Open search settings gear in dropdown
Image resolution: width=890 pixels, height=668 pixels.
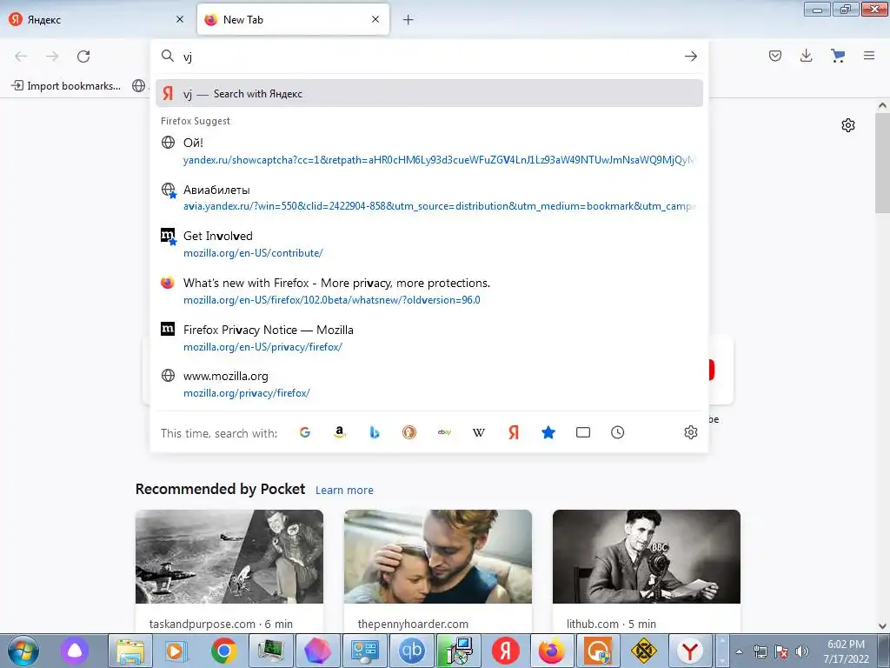pyautogui.click(x=691, y=433)
